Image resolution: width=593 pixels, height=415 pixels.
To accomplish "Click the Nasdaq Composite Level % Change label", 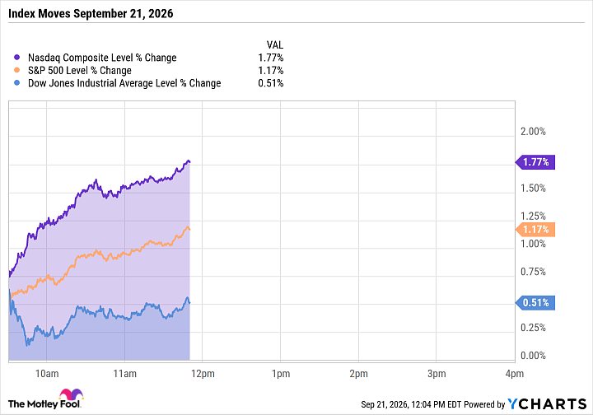I will click(x=102, y=58).
